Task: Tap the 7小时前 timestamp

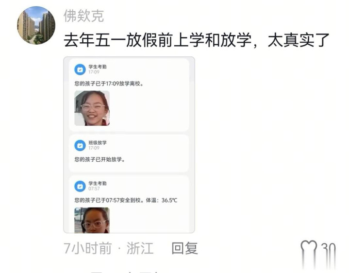Action: [x=87, y=248]
